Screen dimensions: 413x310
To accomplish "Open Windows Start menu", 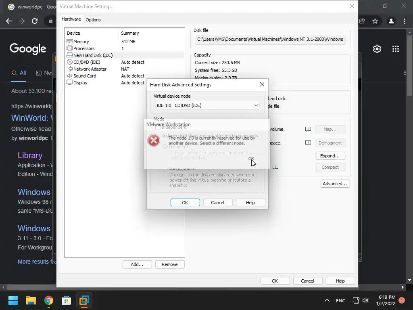I will click(13, 300).
